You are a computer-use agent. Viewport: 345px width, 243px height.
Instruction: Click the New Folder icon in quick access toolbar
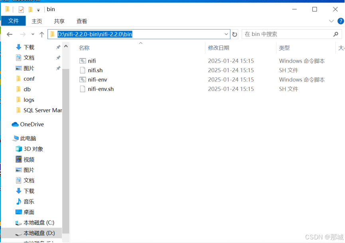[x=30, y=10]
